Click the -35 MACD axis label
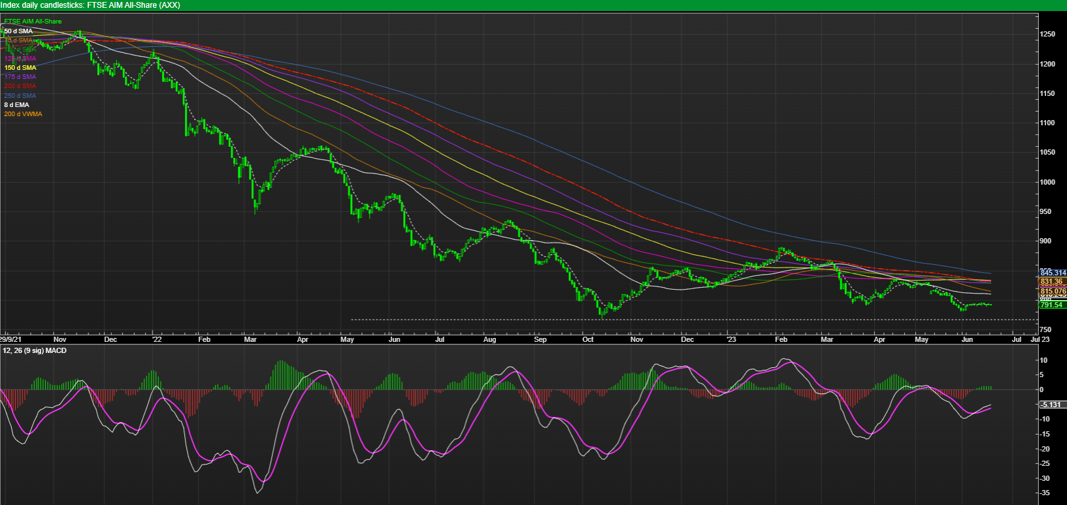The image size is (1067, 505). pyautogui.click(x=1045, y=493)
